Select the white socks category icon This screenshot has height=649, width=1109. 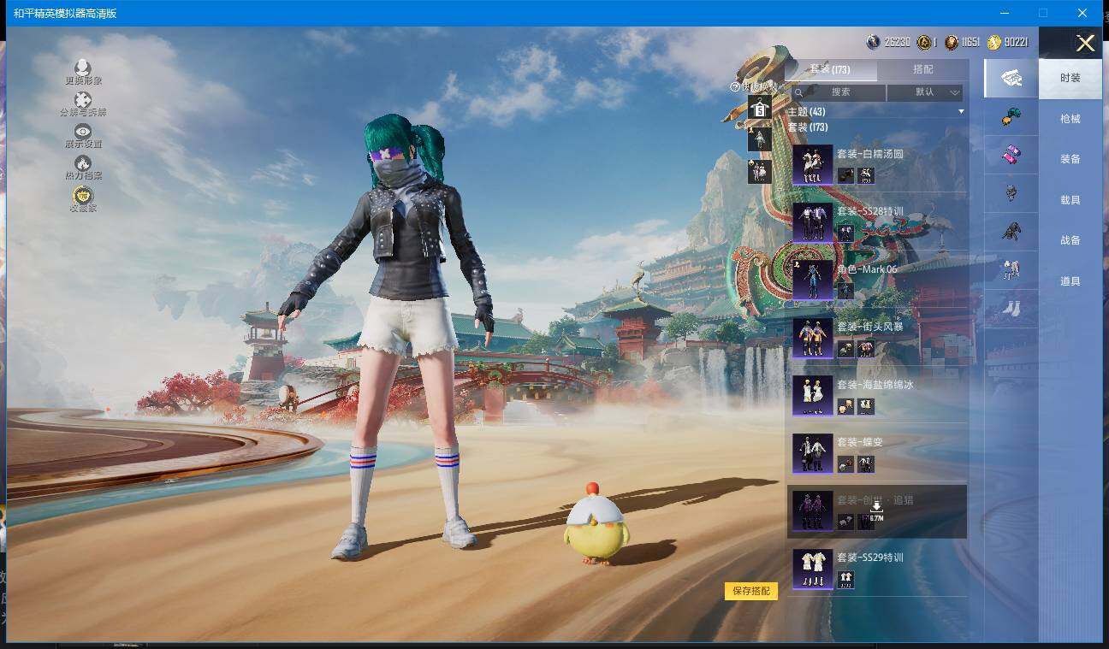pyautogui.click(x=1011, y=306)
